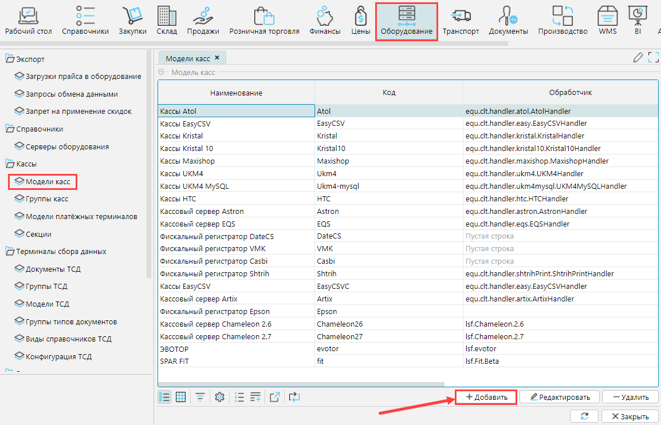Go to the Финансы piggy bank section
The height and width of the screenshot is (425, 661).
point(325,21)
